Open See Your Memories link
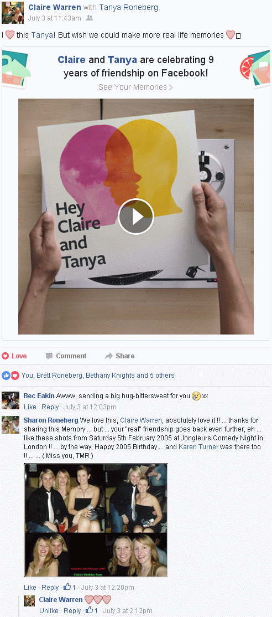This screenshot has width=272, height=617. pyautogui.click(x=135, y=87)
